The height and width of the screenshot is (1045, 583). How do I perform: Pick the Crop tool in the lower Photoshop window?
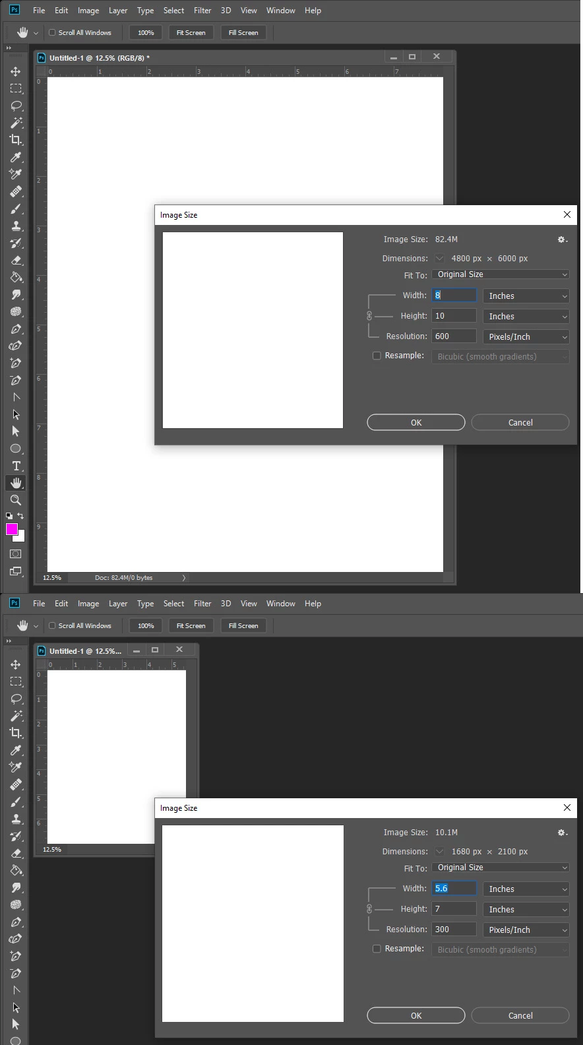16,733
